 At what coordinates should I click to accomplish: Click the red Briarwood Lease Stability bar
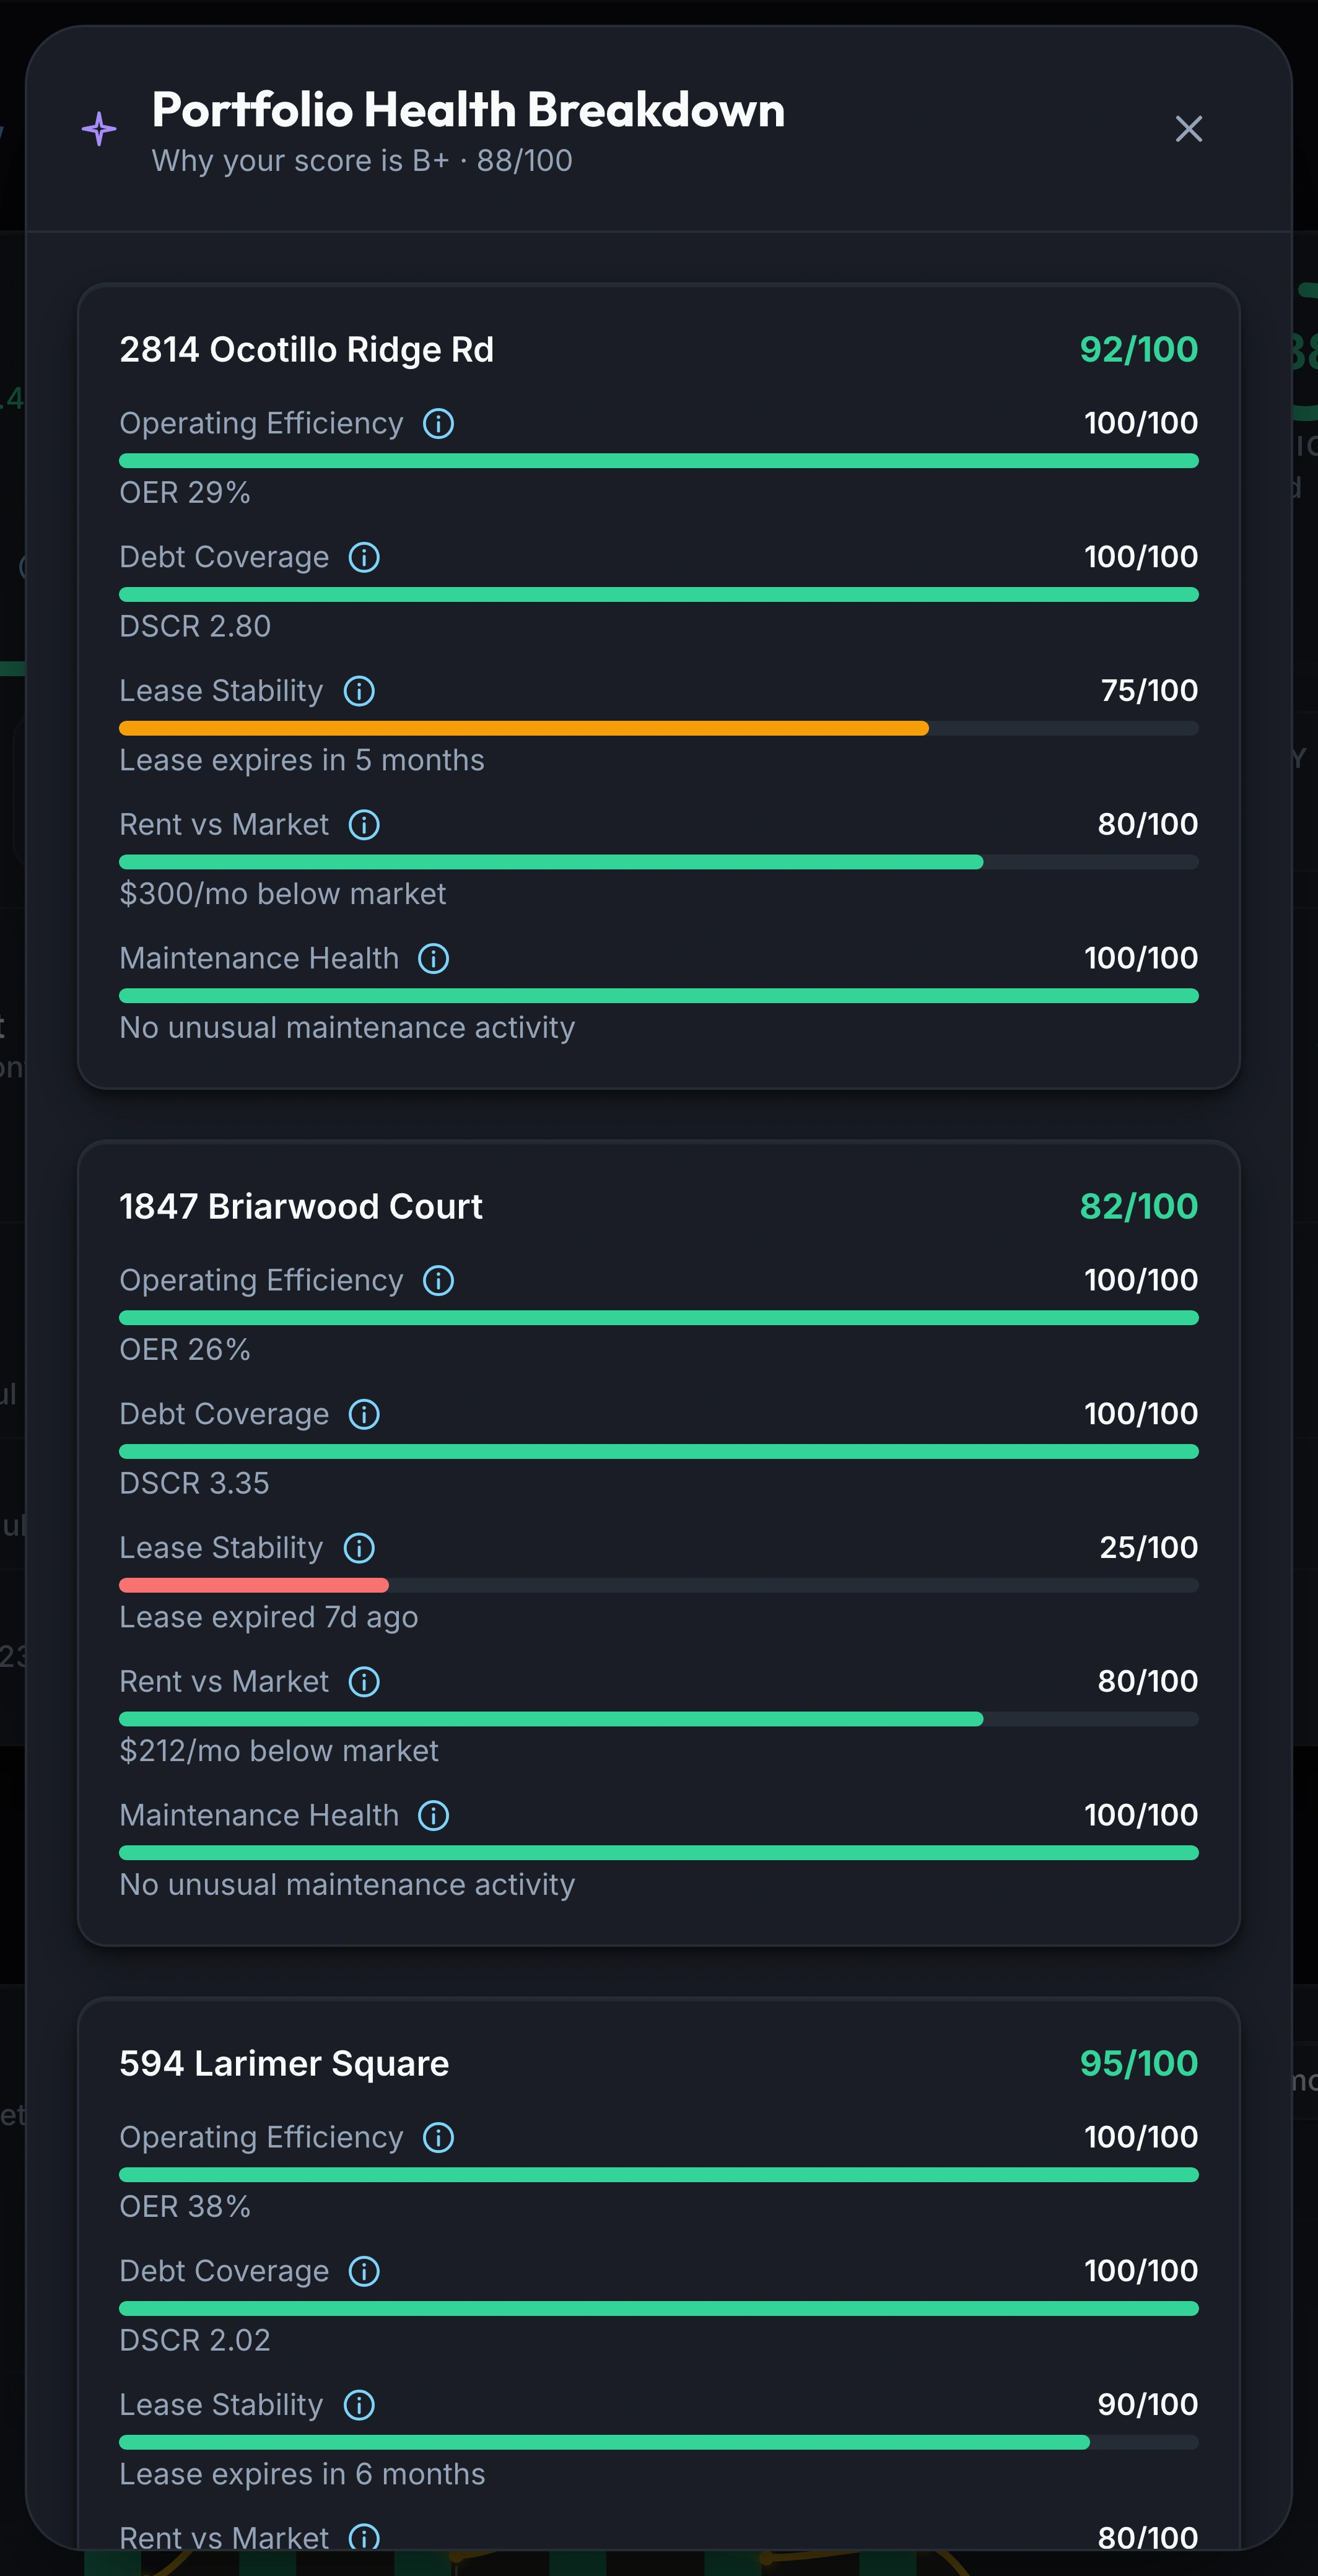(254, 1586)
